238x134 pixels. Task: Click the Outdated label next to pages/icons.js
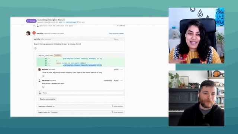54,112
